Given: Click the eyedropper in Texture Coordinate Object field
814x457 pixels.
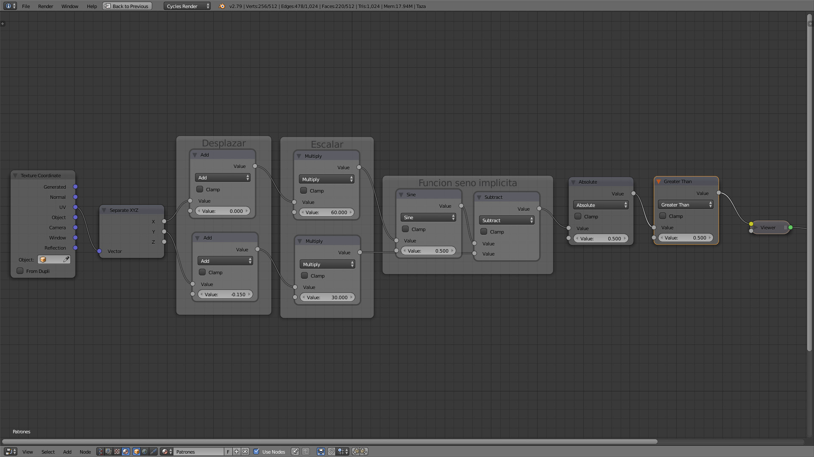Looking at the screenshot, I should [x=66, y=259].
